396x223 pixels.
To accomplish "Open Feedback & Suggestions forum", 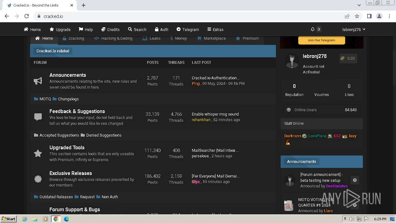I will tap(77, 111).
